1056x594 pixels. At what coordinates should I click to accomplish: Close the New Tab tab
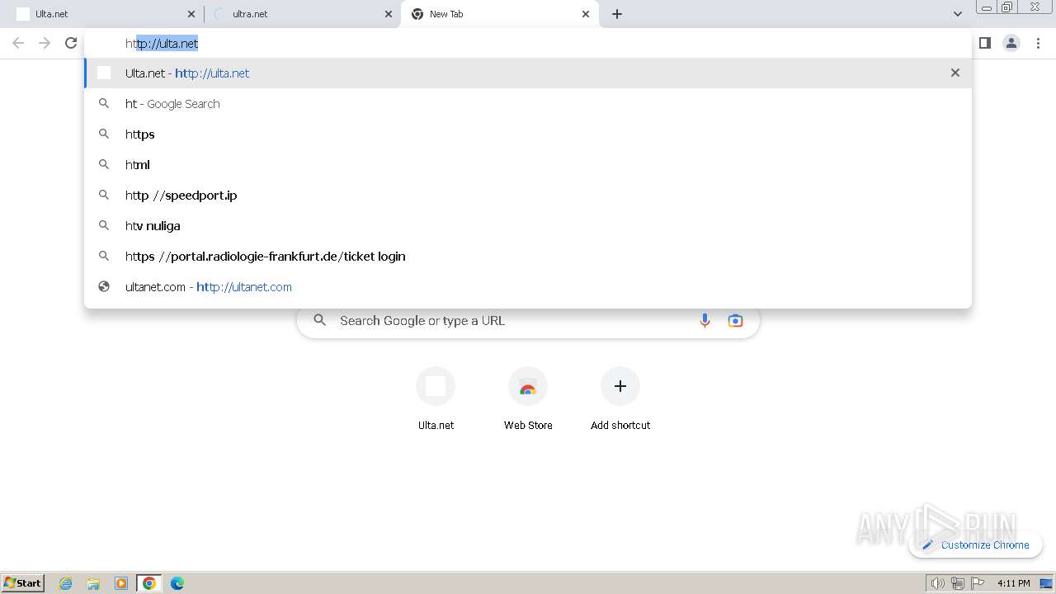pyautogui.click(x=586, y=14)
